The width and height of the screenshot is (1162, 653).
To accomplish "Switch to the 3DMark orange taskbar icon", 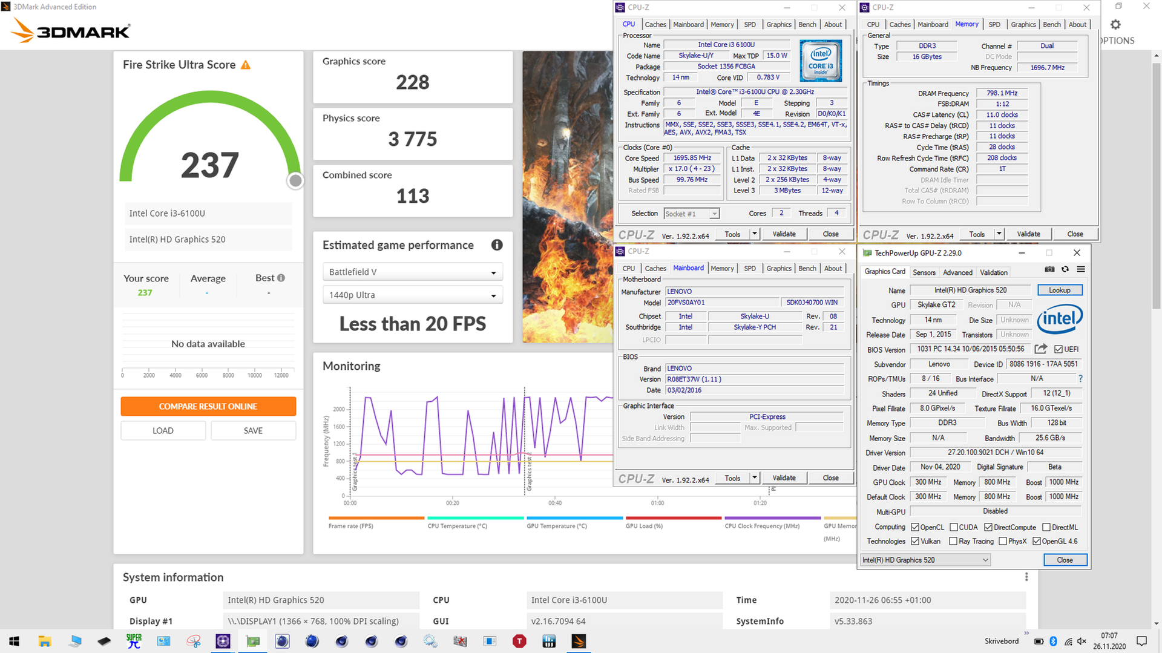I will pyautogui.click(x=579, y=641).
